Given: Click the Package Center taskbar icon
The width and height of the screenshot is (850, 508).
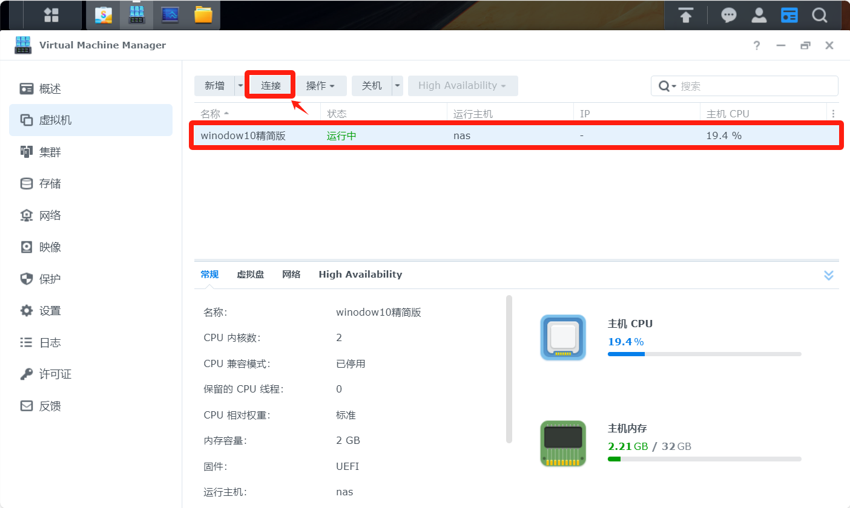Looking at the screenshot, I should [x=104, y=15].
